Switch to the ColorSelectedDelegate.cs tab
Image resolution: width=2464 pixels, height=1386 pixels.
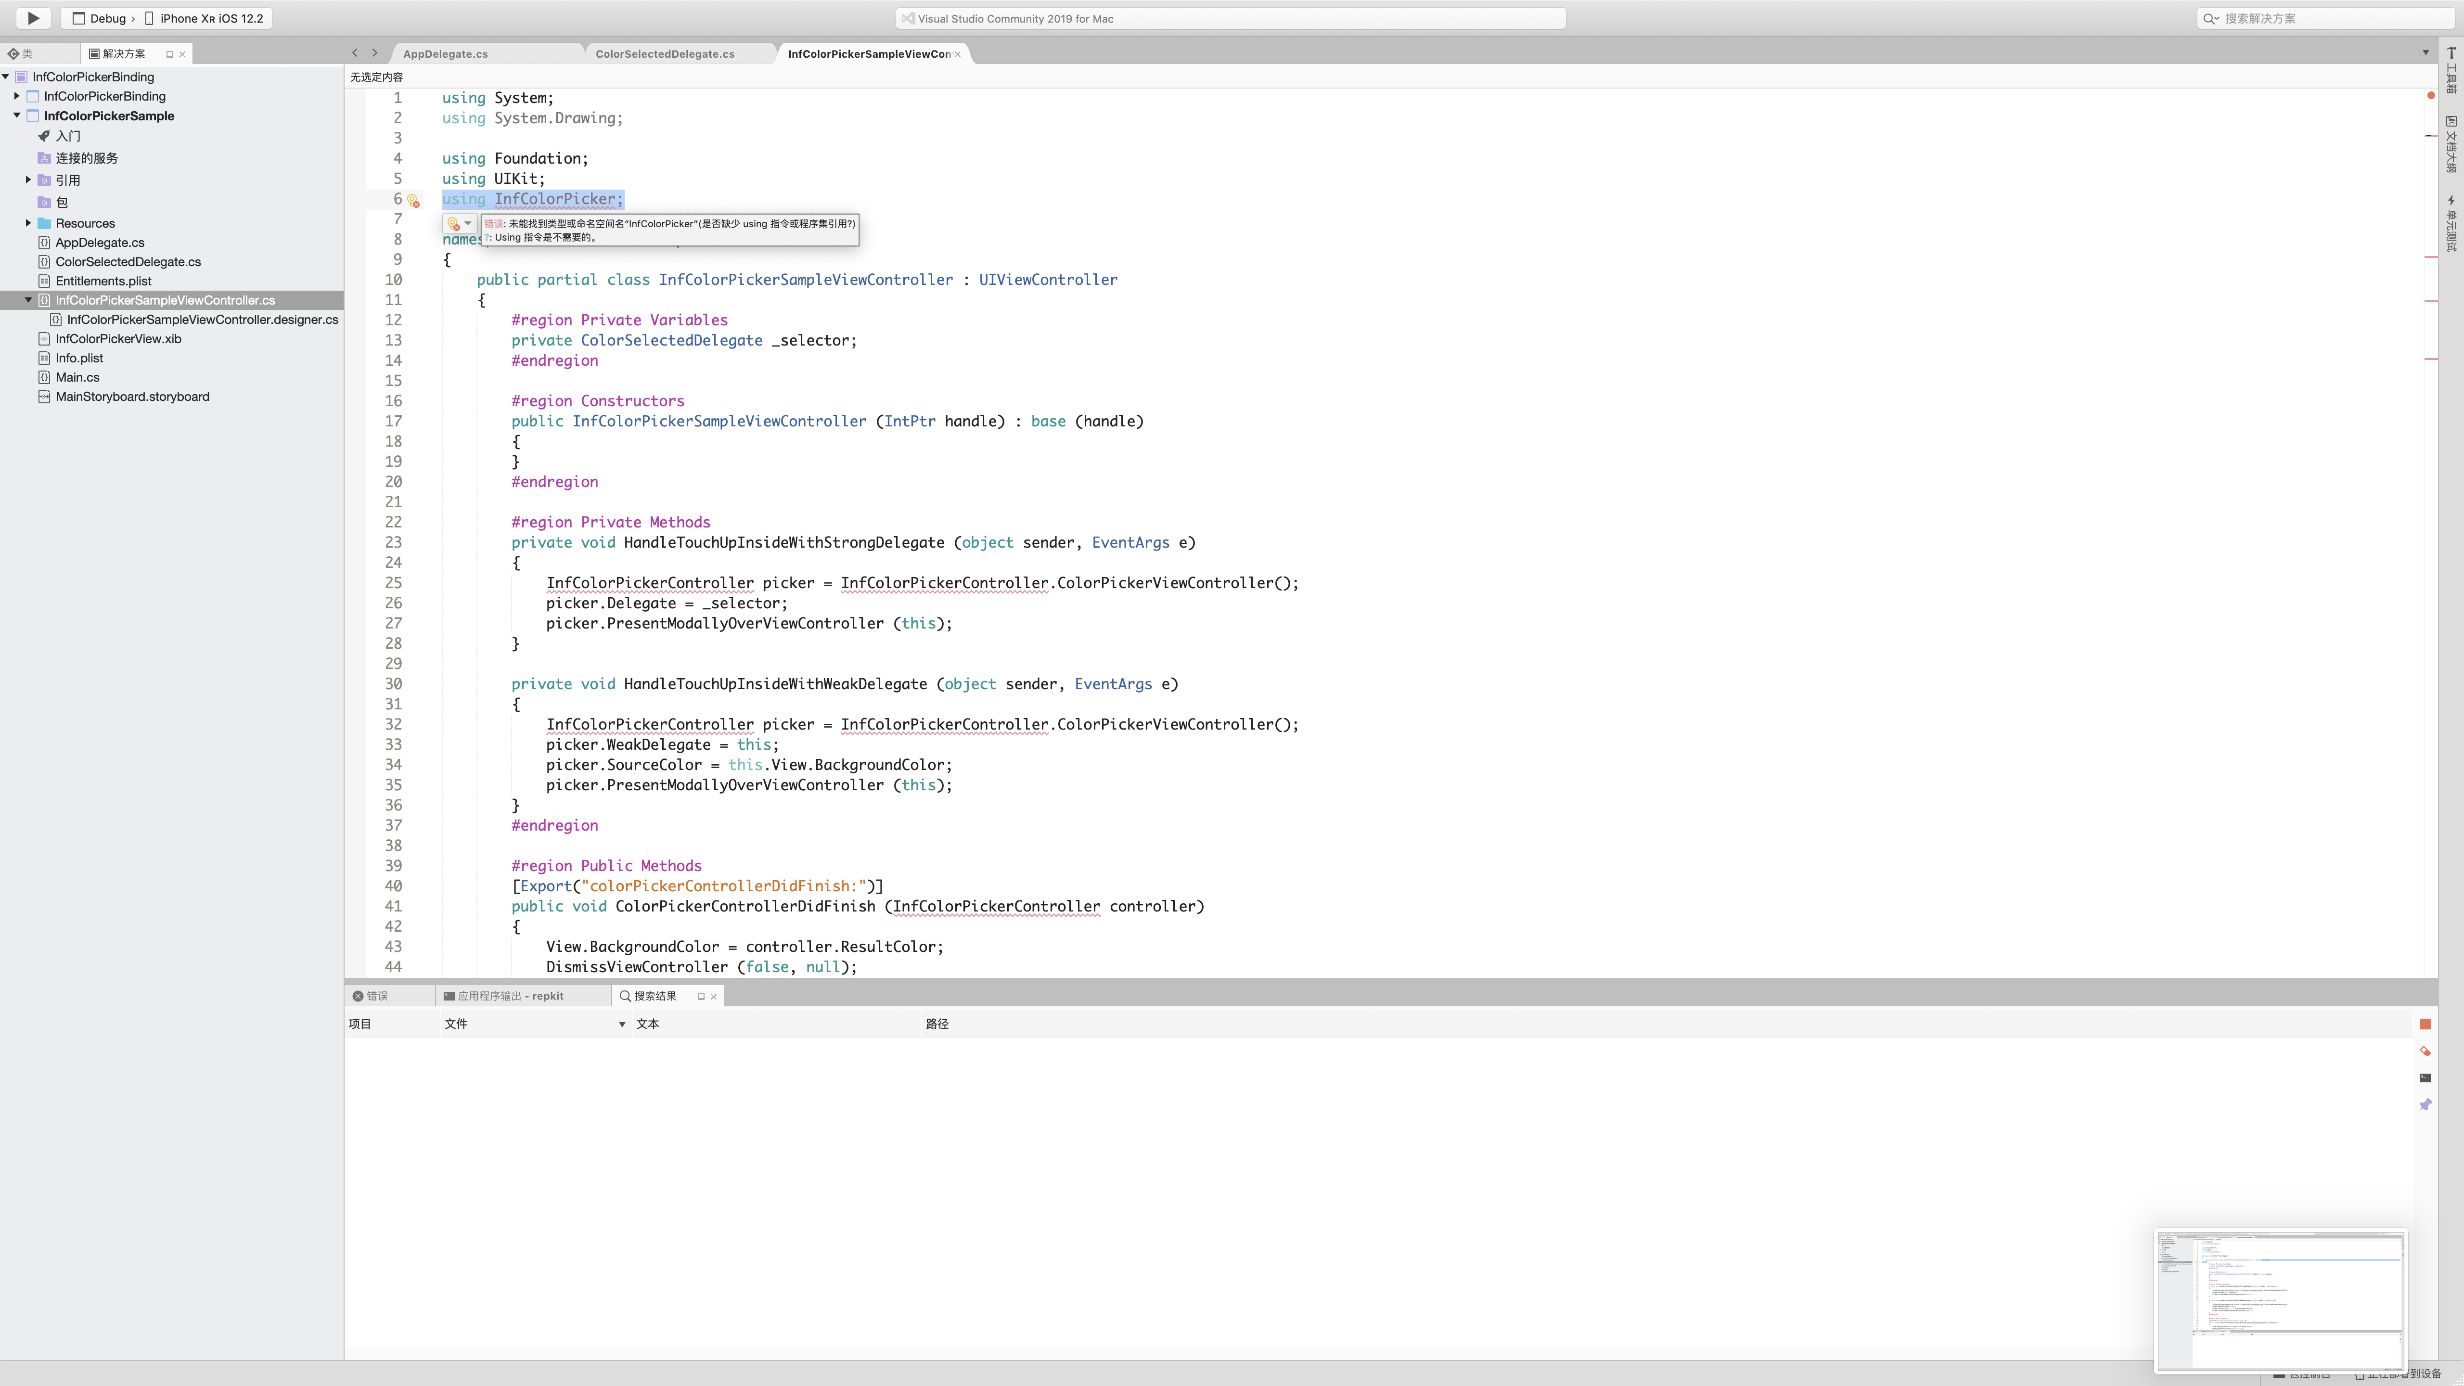[664, 53]
